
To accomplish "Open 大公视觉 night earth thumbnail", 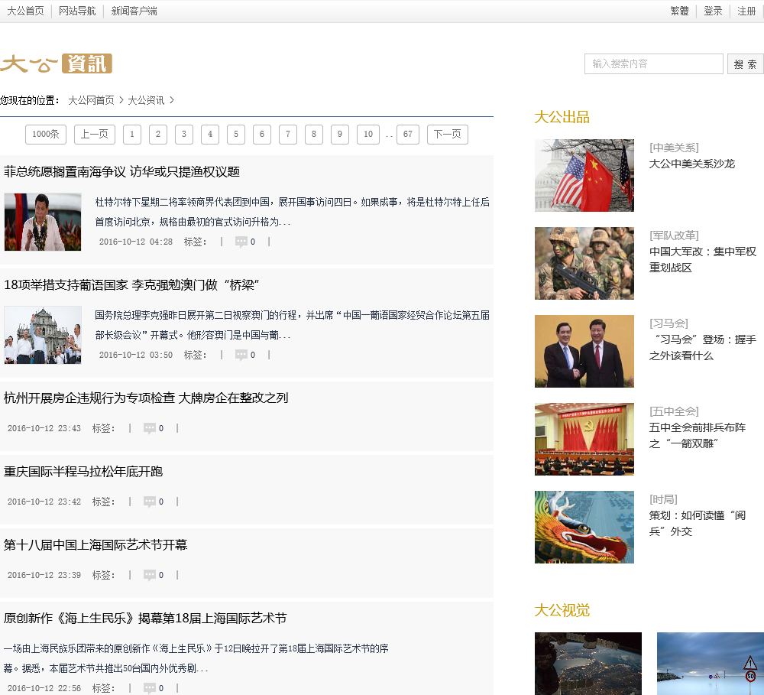I will click(x=588, y=664).
